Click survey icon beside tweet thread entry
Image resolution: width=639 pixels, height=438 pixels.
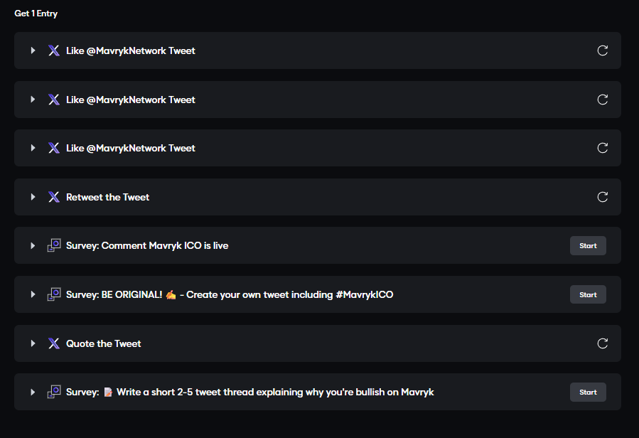click(54, 392)
